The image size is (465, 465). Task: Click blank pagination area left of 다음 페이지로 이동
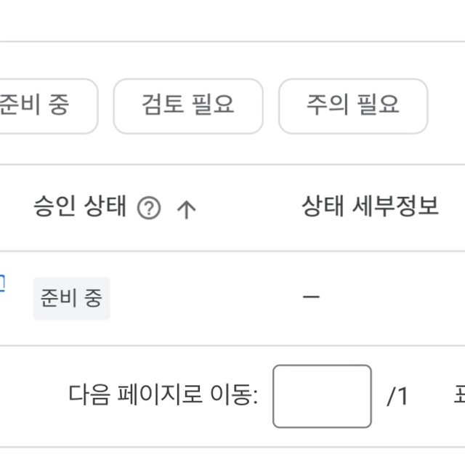[33, 396]
